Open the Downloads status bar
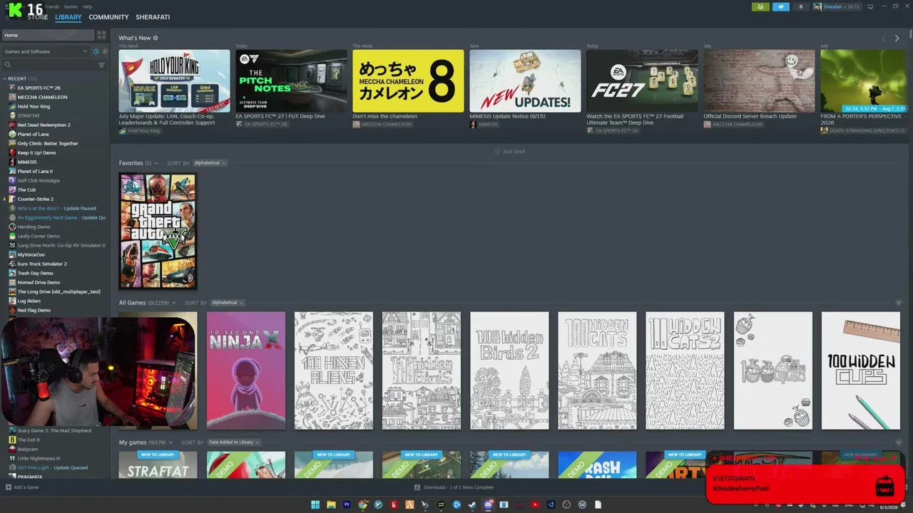 454,487
